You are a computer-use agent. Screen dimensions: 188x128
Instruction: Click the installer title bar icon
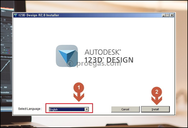16,15
